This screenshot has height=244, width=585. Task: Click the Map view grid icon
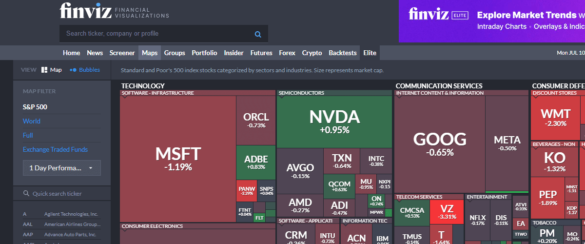pos(44,70)
